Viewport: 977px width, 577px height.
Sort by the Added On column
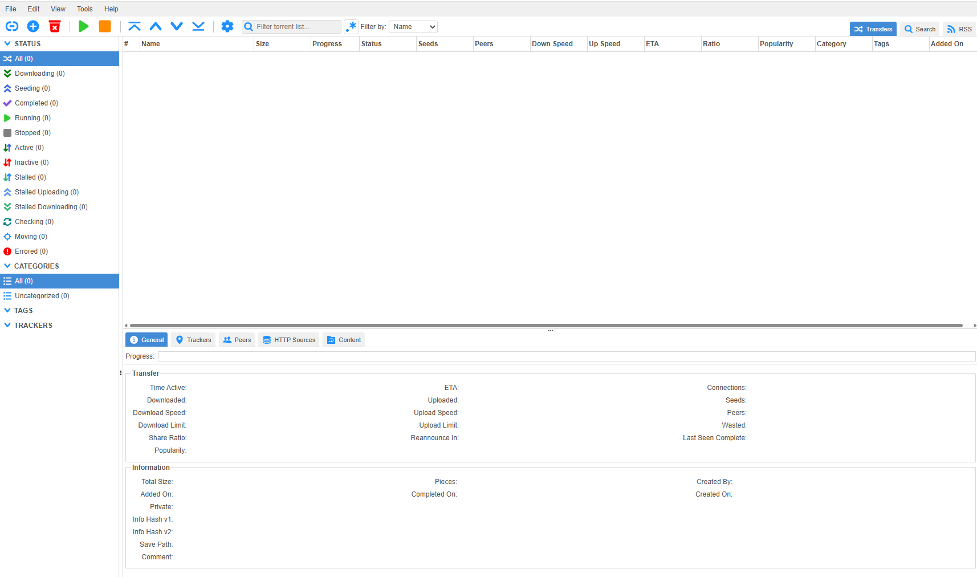(x=953, y=44)
